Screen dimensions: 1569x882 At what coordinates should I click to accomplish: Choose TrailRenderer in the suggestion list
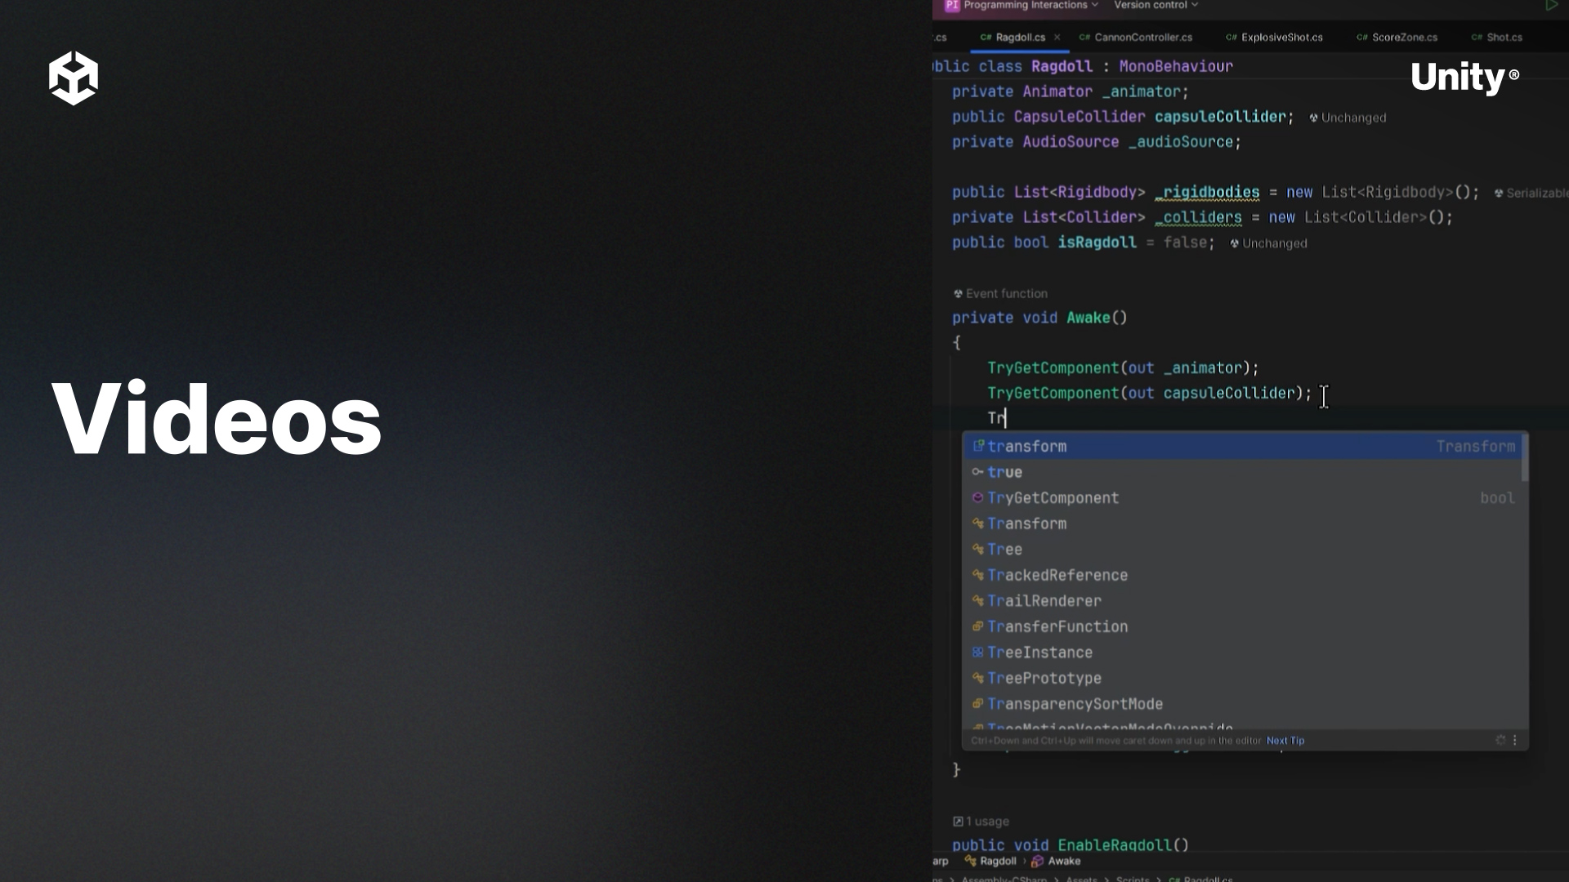click(x=1044, y=601)
